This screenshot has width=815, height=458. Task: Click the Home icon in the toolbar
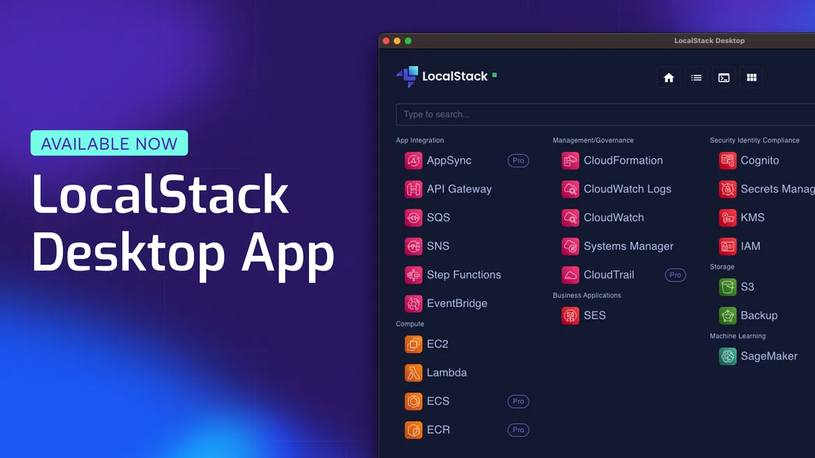click(x=668, y=77)
